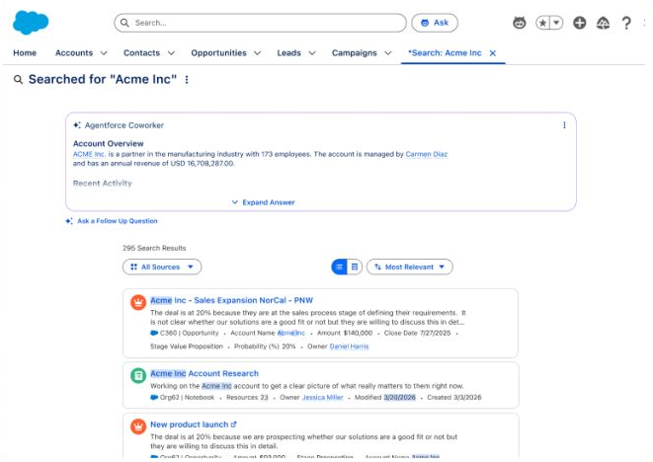Click the green notebook result icon

tap(138, 375)
